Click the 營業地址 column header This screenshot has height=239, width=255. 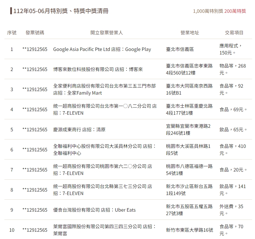[190, 33]
